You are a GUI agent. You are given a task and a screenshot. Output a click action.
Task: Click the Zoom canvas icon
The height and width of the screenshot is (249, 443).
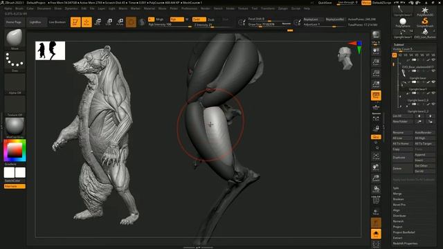click(376, 62)
